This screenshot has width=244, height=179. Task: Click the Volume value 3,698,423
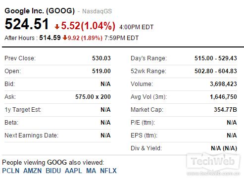click(x=223, y=84)
